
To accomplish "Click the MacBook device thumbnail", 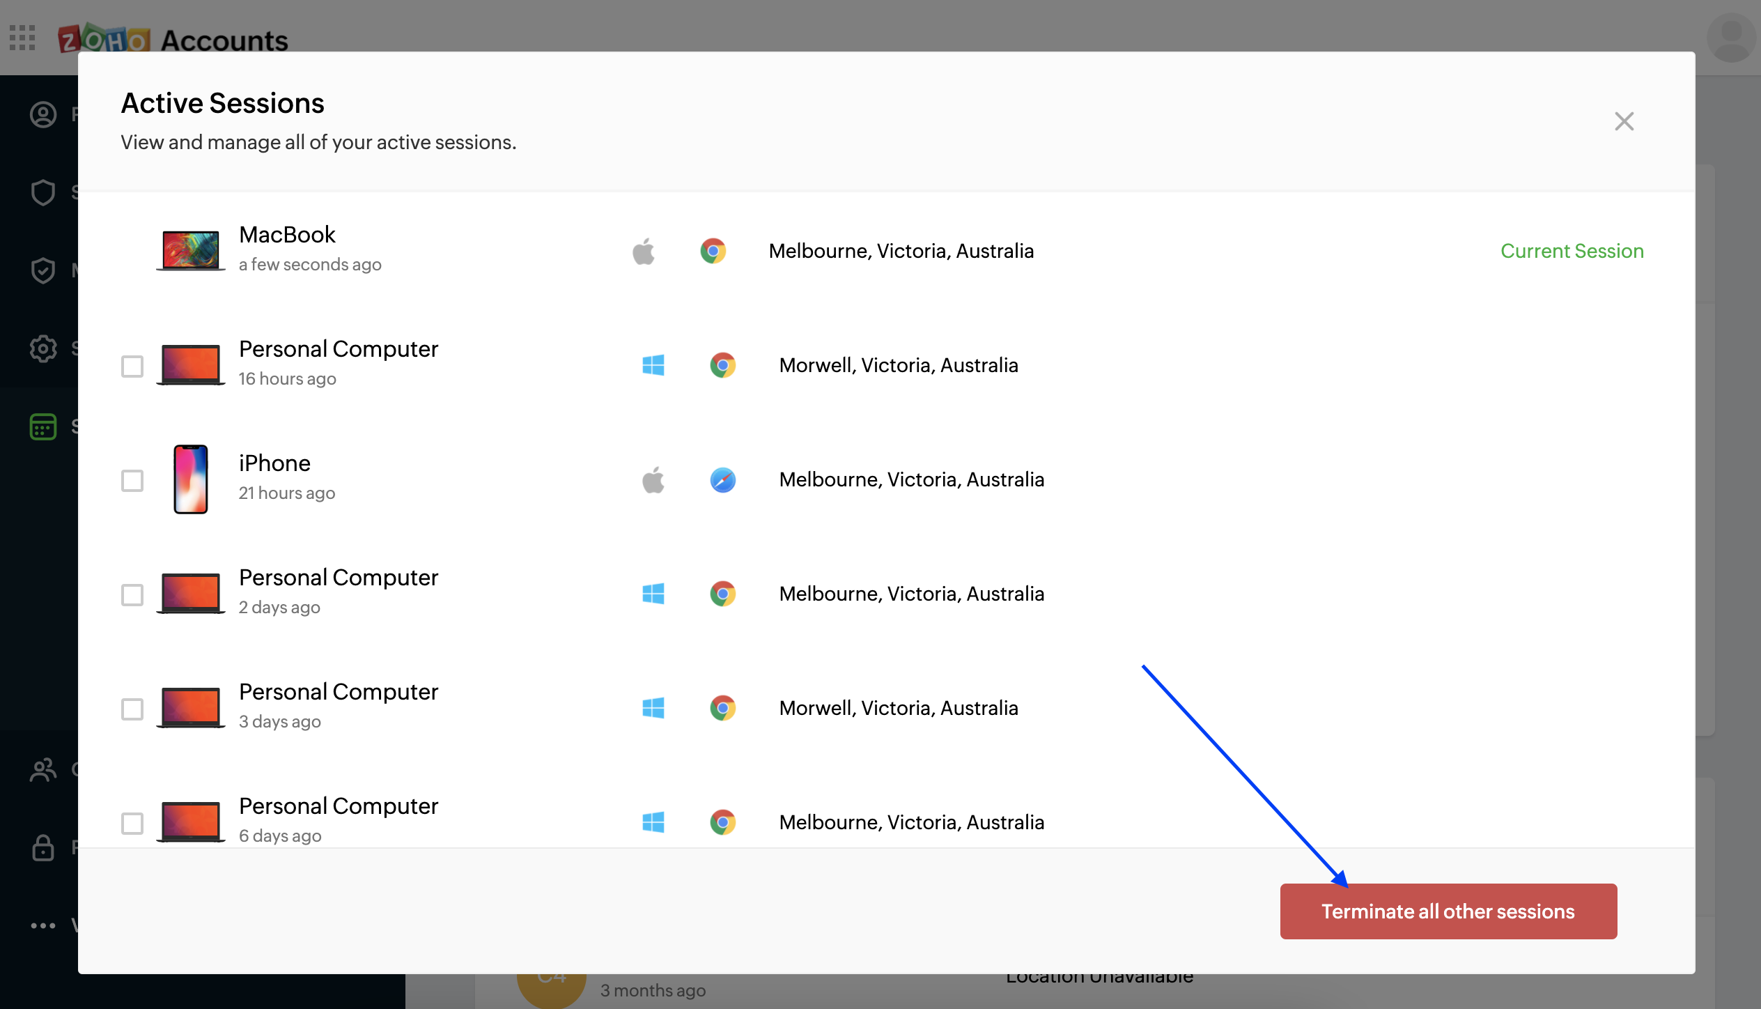I will click(x=190, y=250).
